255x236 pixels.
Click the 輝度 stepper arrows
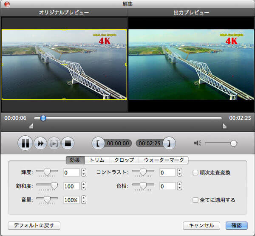pyautogui.click(x=84, y=172)
